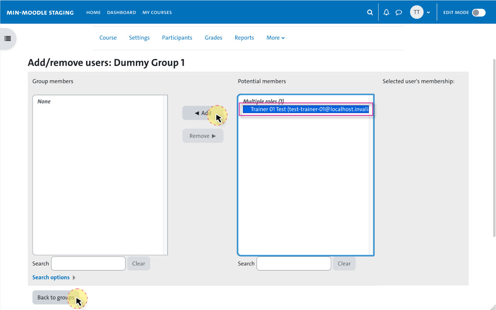Open the More dropdown menu
The image size is (496, 310).
click(x=276, y=38)
